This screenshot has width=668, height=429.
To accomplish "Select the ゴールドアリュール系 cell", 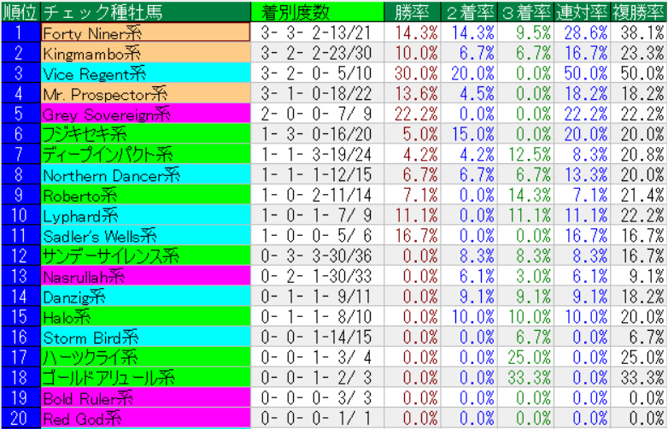I will pyautogui.click(x=146, y=377).
